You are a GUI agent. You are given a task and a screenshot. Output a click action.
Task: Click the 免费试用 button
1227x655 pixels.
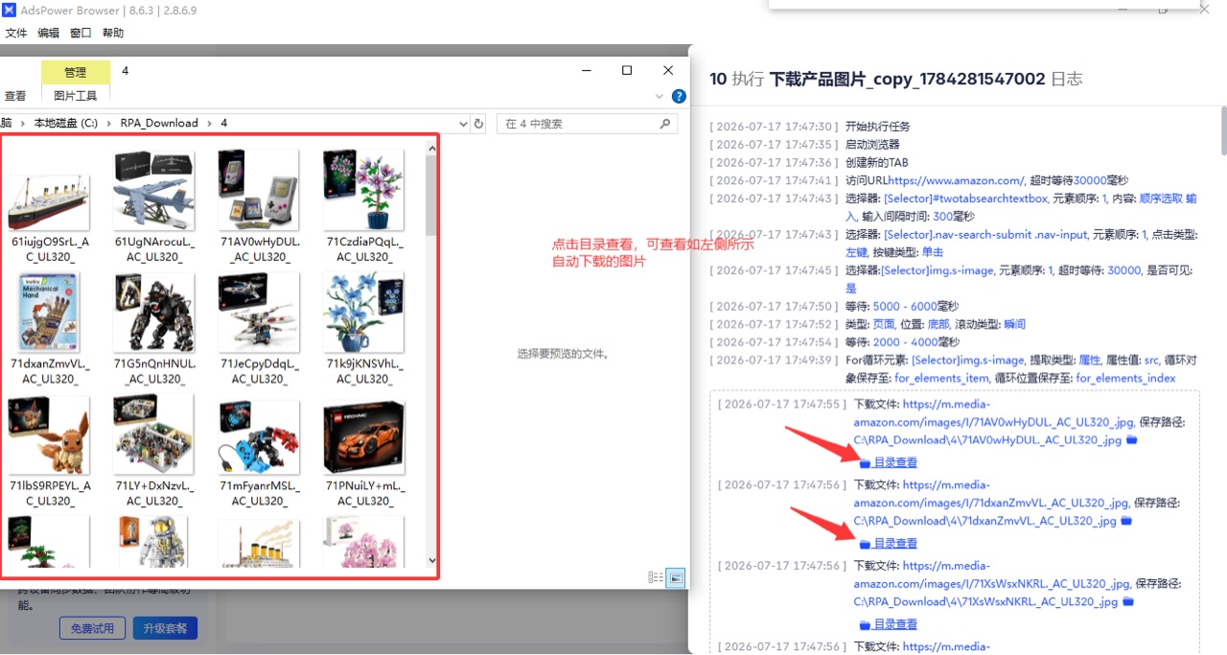coord(92,629)
